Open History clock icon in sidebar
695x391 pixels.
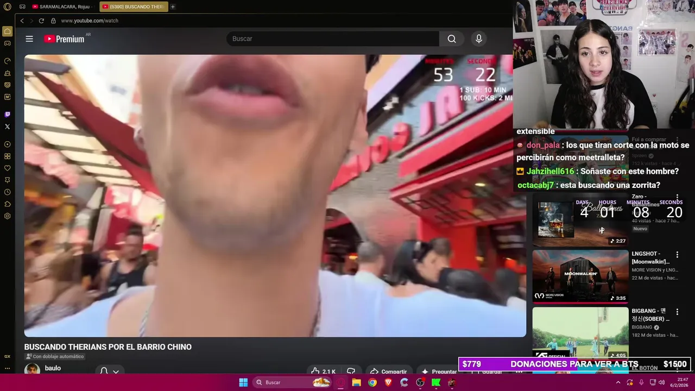(x=8, y=192)
